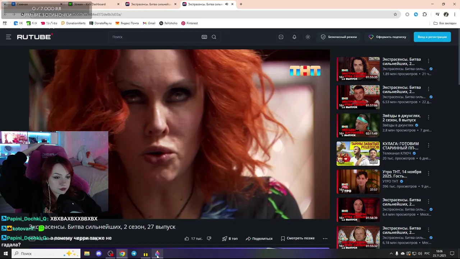Viewport: 460px width, 259px height.
Task: Open the more options dots under the video
Action: [325, 238]
